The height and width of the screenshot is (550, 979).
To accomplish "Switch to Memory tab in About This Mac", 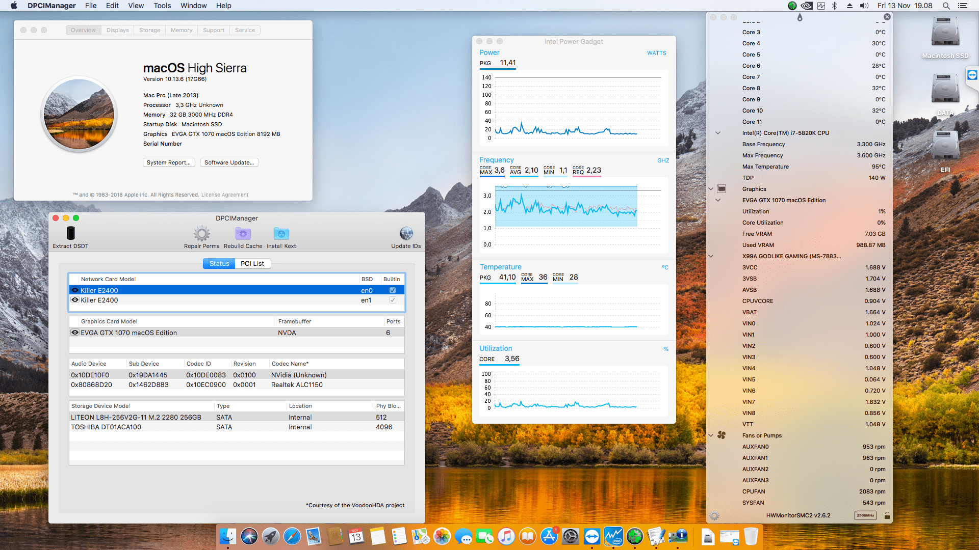I will tap(182, 30).
